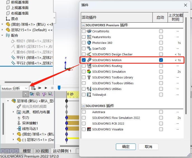This screenshot has width=192, height=158.
Task: Click the 上次加载时间 column header
Action: tap(175, 17)
